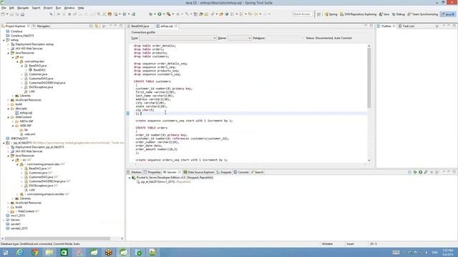
Task: Click the Open Perspective icon
Action: [x=318, y=14]
